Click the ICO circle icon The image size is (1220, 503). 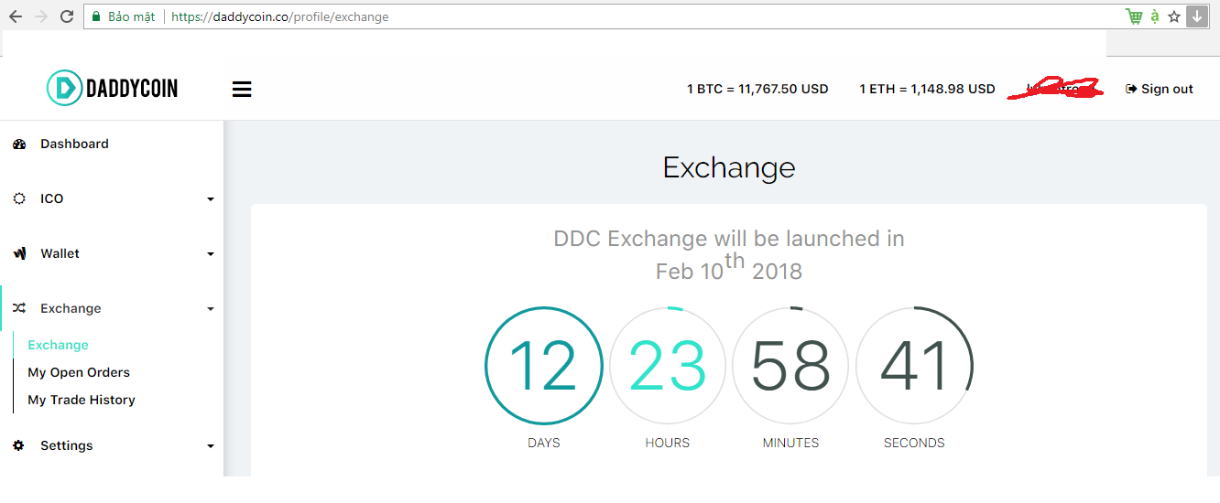(19, 198)
